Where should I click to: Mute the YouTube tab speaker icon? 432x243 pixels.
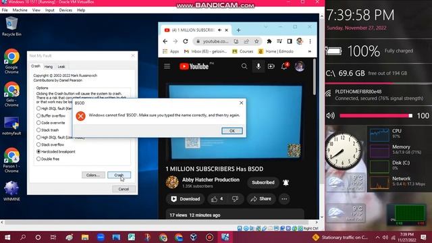219,30
